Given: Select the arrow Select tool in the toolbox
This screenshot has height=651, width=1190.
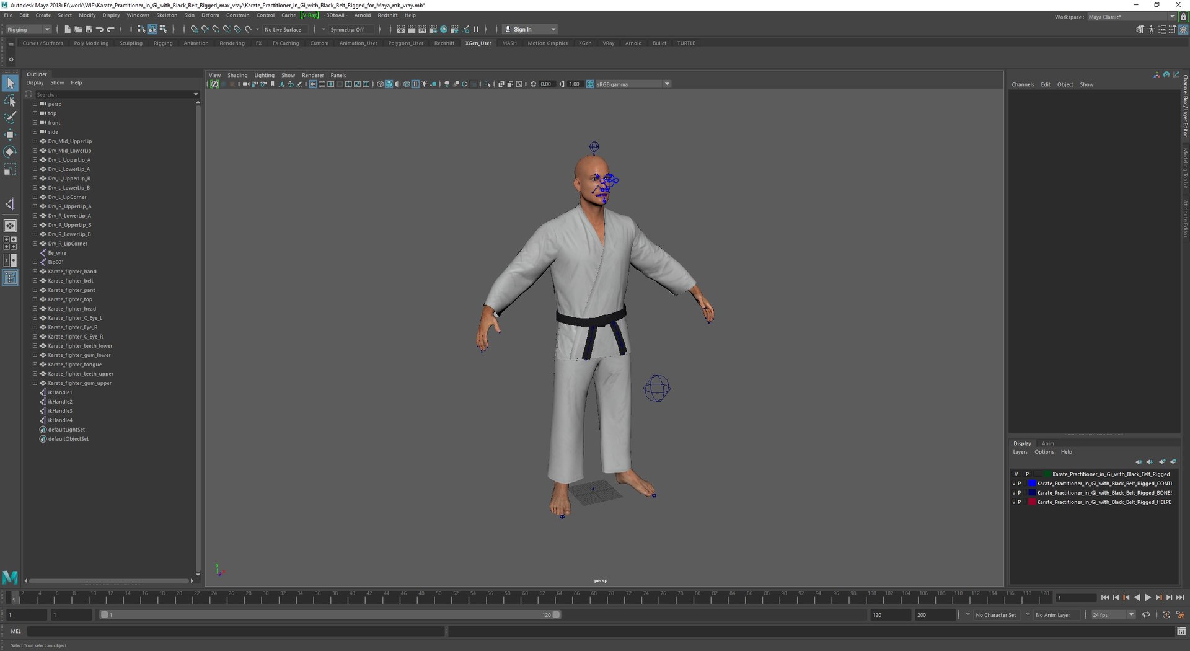Looking at the screenshot, I should click(x=10, y=83).
